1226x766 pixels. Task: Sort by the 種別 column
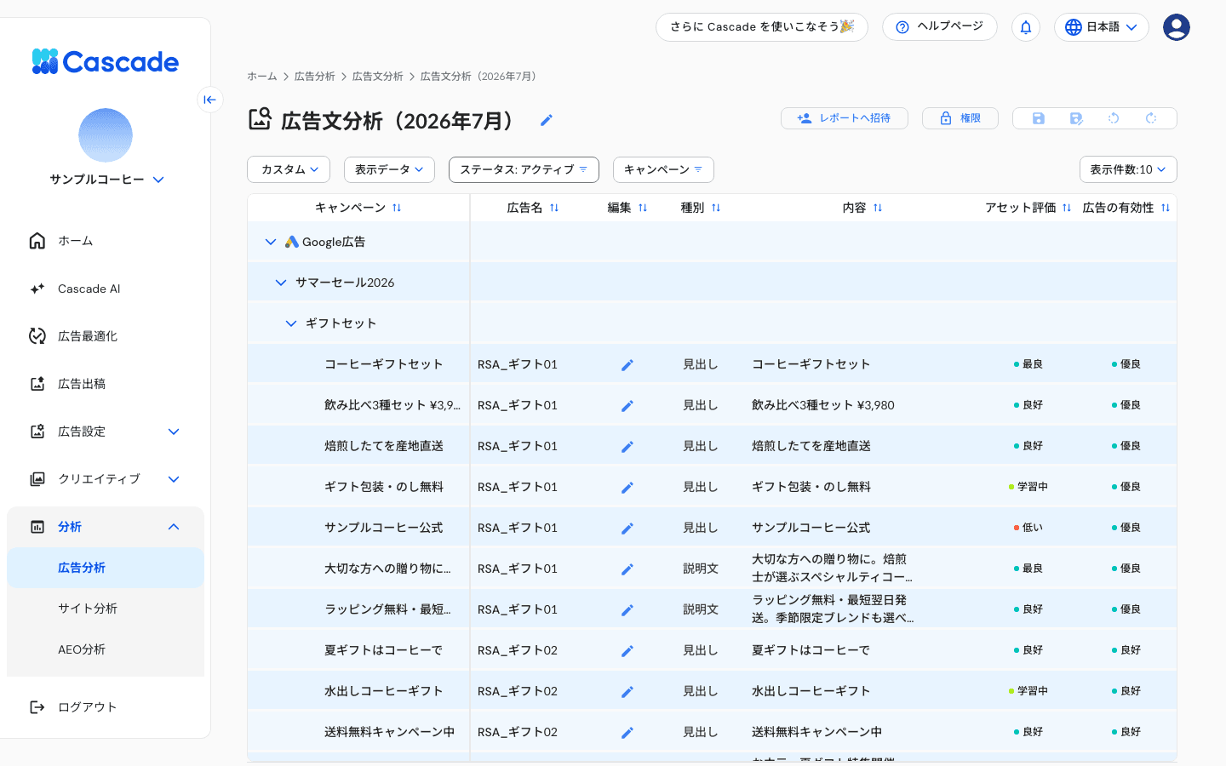[716, 208]
